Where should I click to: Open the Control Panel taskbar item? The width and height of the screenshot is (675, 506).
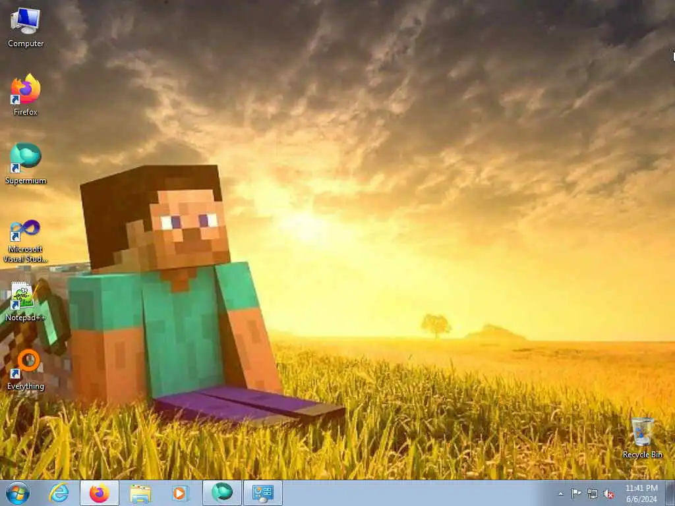click(263, 493)
